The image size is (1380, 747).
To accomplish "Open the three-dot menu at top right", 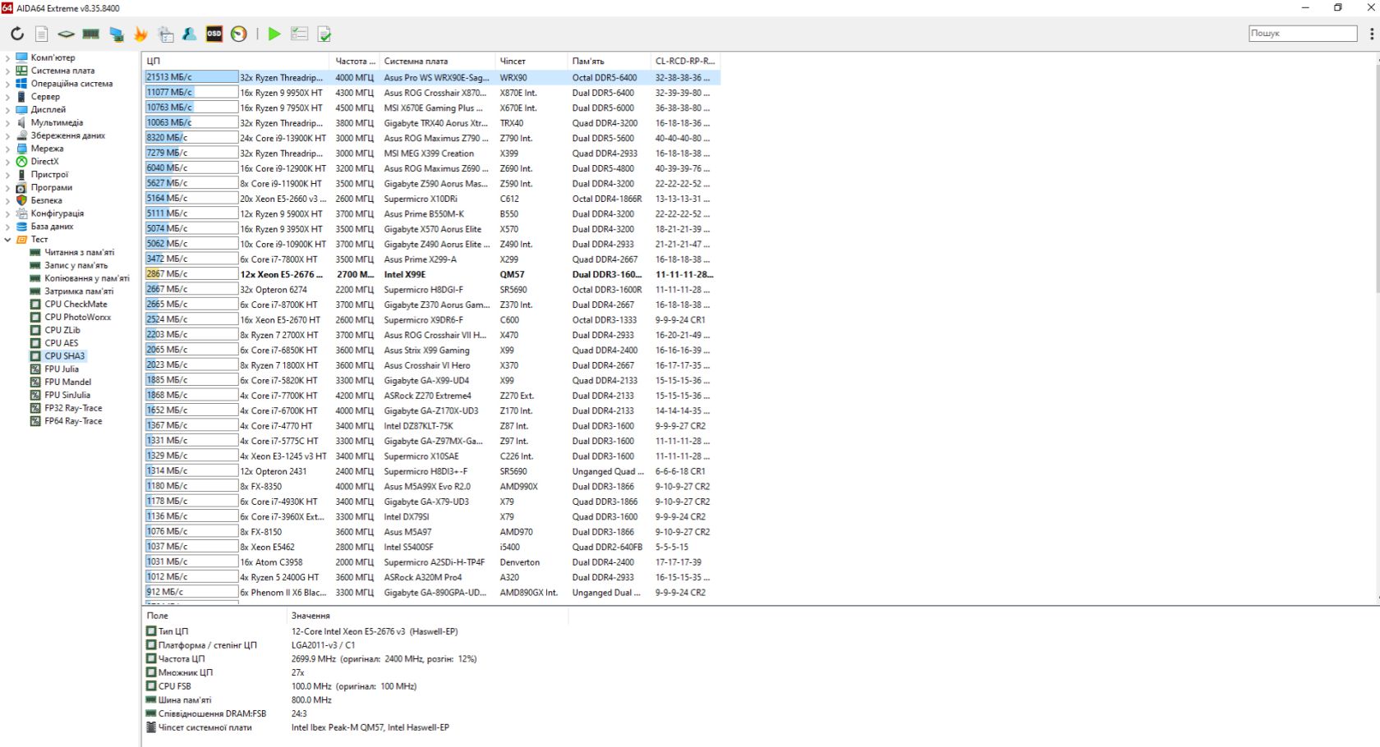I will 1372,34.
